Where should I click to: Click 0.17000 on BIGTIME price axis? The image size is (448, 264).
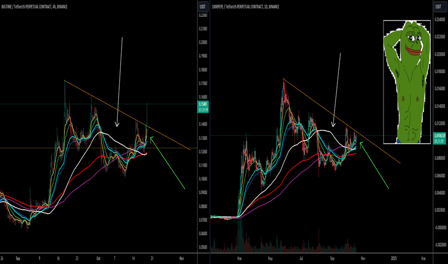click(203, 84)
